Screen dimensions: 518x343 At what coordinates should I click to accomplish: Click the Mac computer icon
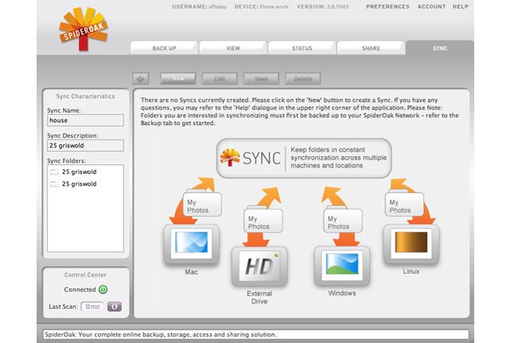click(x=191, y=244)
